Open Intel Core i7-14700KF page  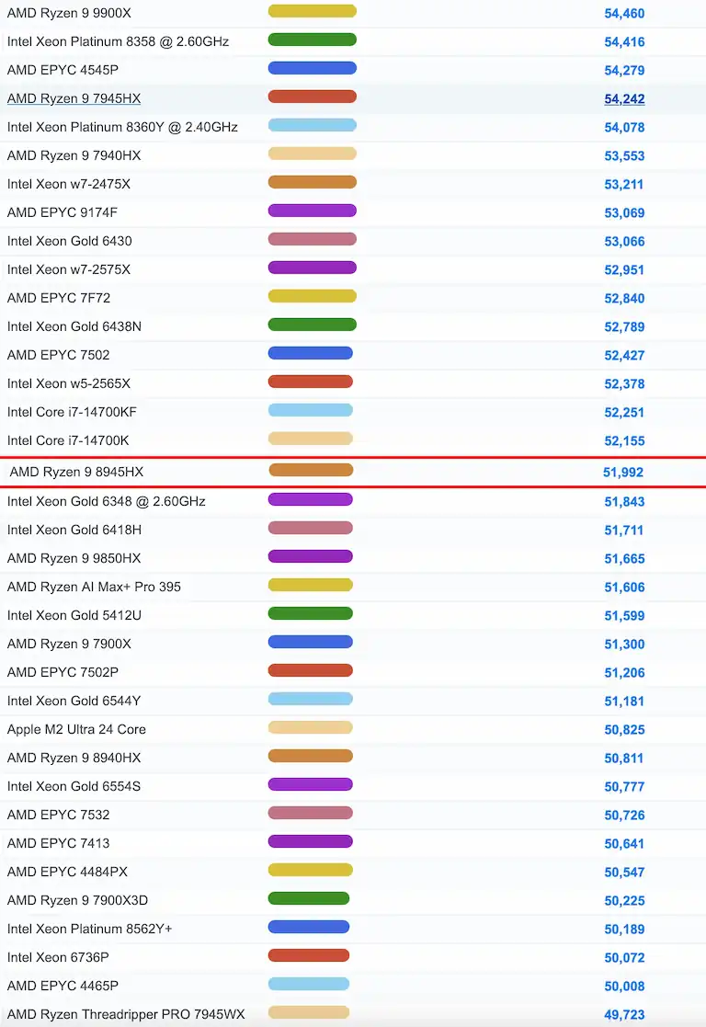pos(72,412)
